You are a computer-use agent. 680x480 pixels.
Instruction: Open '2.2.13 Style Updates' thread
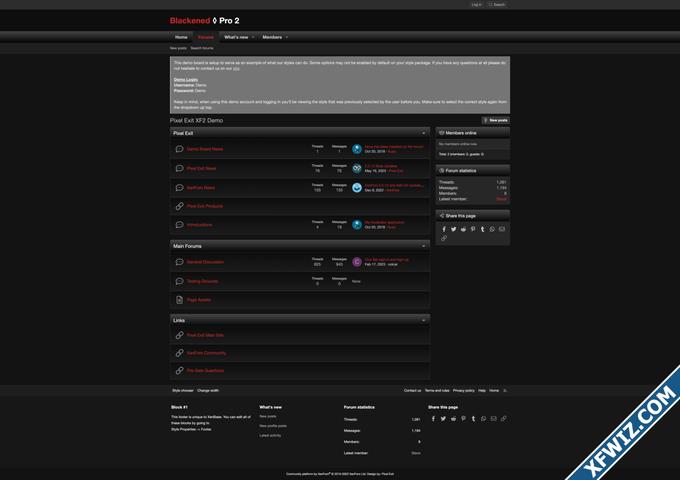[x=381, y=166]
